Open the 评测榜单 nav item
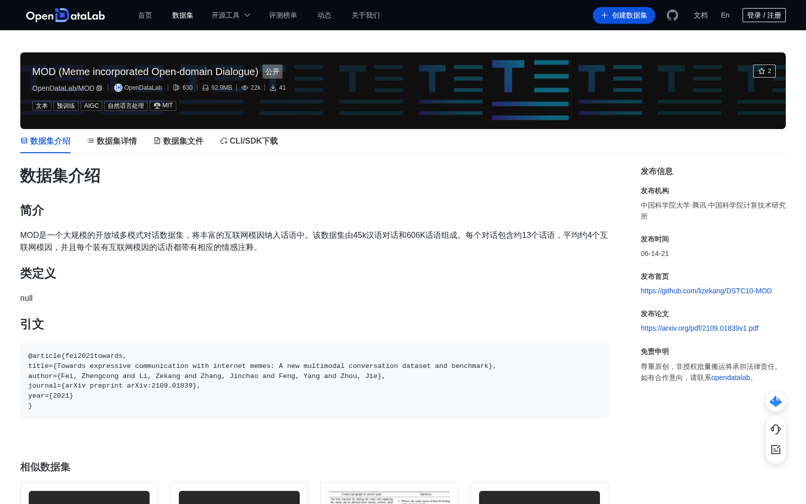 pos(283,15)
